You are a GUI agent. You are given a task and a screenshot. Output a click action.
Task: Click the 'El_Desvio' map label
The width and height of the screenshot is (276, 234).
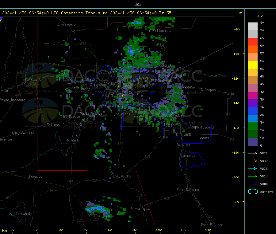71,117
